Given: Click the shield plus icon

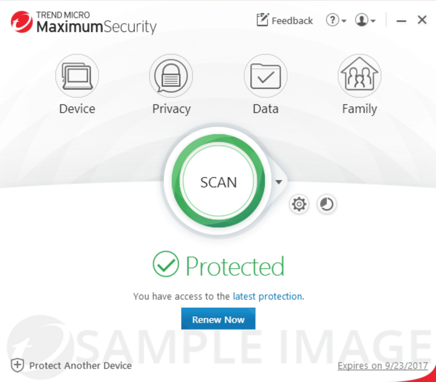Looking at the screenshot, I should click(17, 365).
